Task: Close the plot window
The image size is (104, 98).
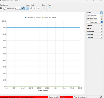Action: 101,1
